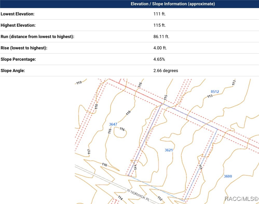Click the 4.65% slope value

(159, 59)
